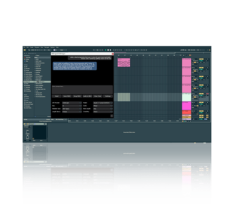The image size is (234, 212).
Task: Expand the Length (bars) dropdown
Action: (72, 112)
